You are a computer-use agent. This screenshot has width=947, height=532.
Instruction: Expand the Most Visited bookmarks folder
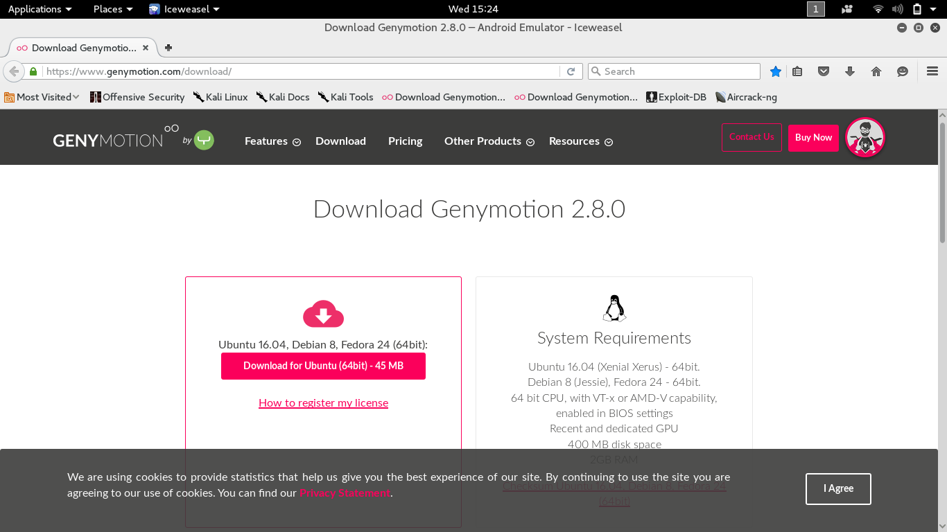[42, 97]
